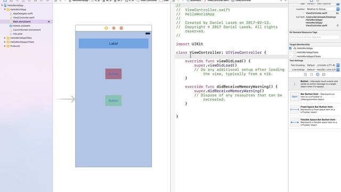Open the Line Endings dropdown

[x=323, y=70]
